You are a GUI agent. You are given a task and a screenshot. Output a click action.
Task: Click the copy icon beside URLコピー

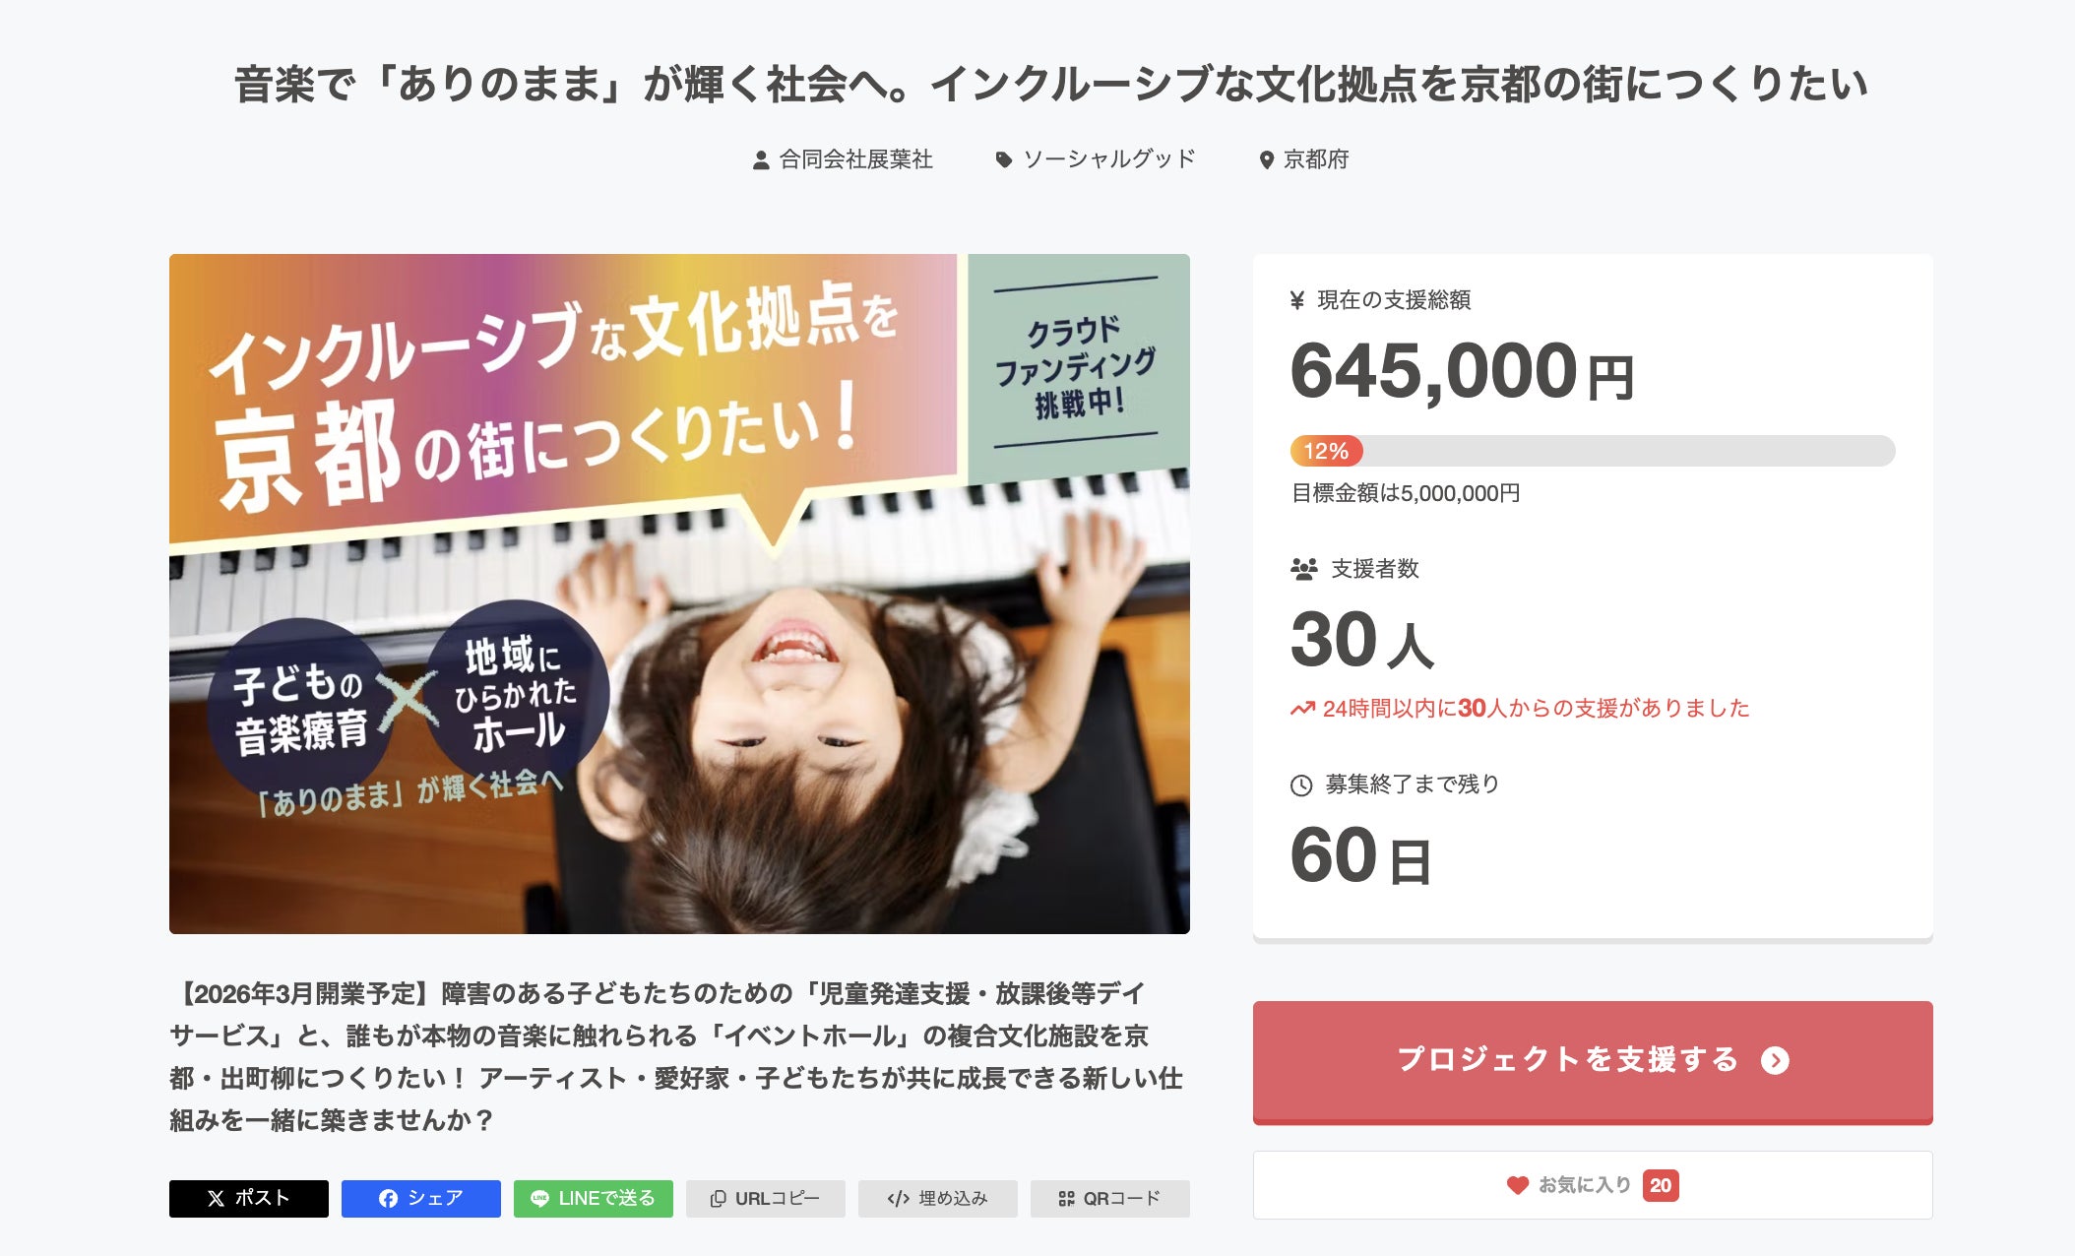[x=719, y=1199]
